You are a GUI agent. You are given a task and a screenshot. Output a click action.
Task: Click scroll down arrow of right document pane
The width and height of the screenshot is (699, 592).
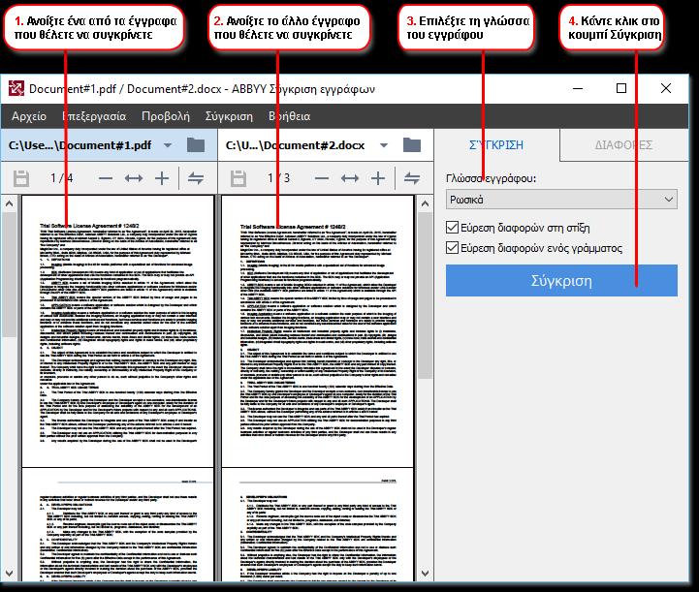(x=425, y=573)
